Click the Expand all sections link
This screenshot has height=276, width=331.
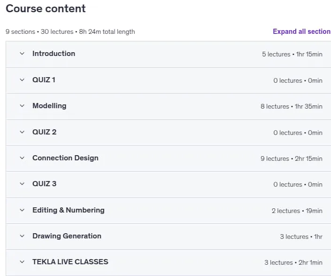pyautogui.click(x=302, y=32)
